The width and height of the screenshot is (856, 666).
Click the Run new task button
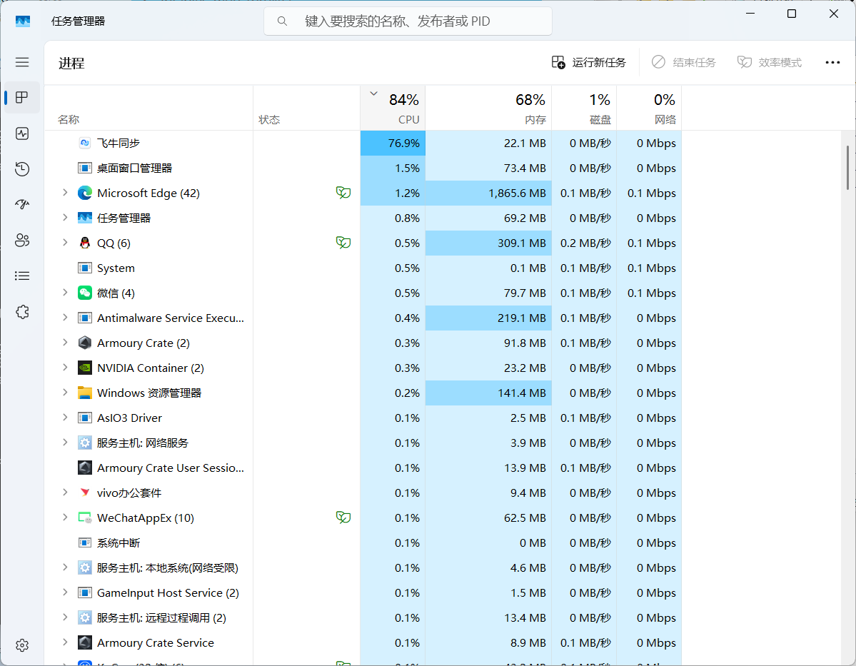(589, 63)
